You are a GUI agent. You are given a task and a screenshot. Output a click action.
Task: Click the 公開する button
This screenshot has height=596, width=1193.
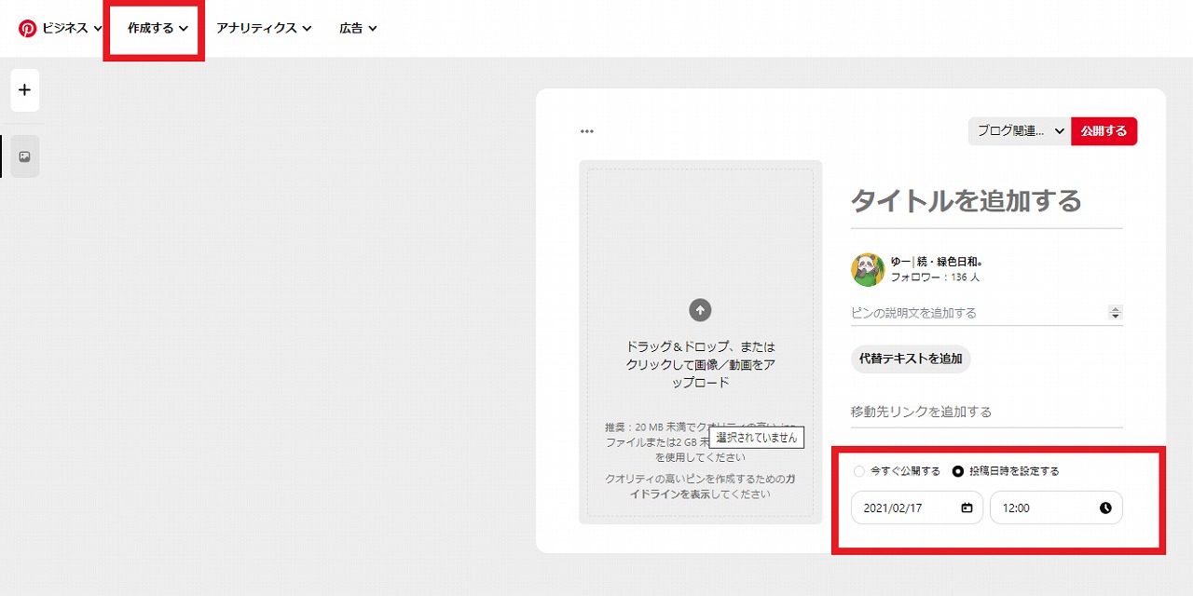1104,131
